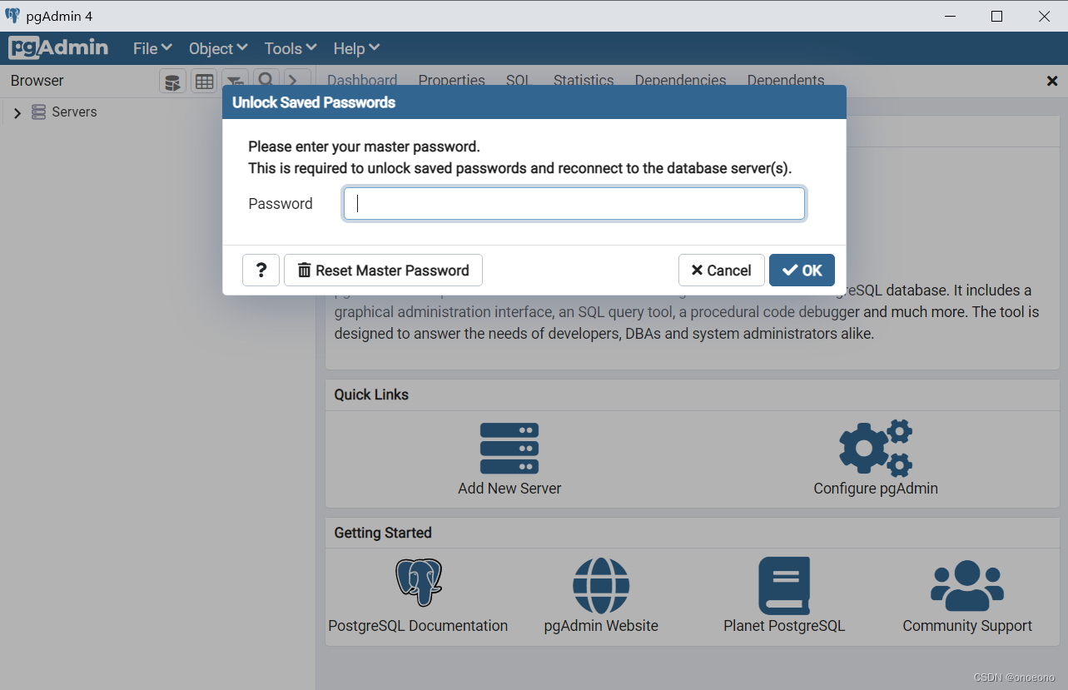Open the Help menu
Image resolution: width=1068 pixels, height=690 pixels.
pos(356,48)
